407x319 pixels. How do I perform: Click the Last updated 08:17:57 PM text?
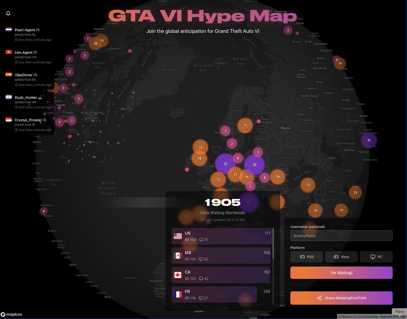[x=225, y=220]
